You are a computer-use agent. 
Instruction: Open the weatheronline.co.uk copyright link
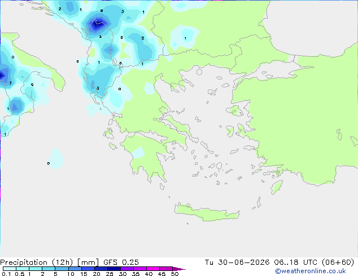pyautogui.click(x=311, y=271)
